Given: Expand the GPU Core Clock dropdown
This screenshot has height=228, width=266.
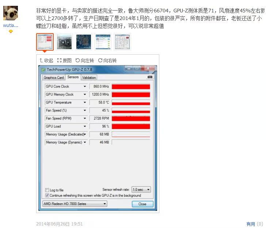Looking at the screenshot, I should pyautogui.click(x=85, y=86).
